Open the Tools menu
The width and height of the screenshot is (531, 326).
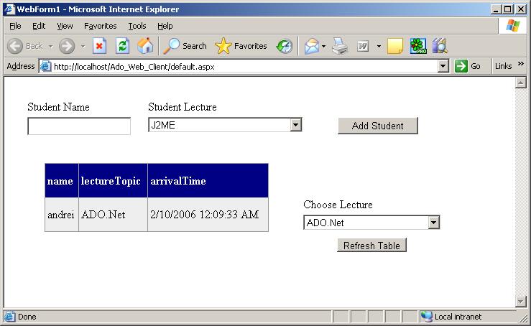click(137, 26)
